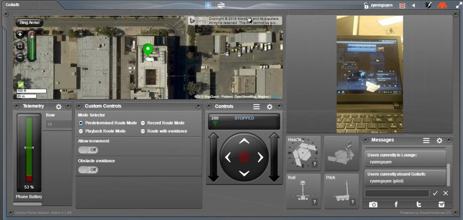The height and width of the screenshot is (220, 463).
Task: Take a snapshot with the camera icon
Action: [x=373, y=204]
